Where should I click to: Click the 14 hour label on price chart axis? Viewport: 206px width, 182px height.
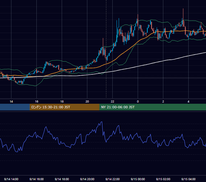click(x=11, y=102)
